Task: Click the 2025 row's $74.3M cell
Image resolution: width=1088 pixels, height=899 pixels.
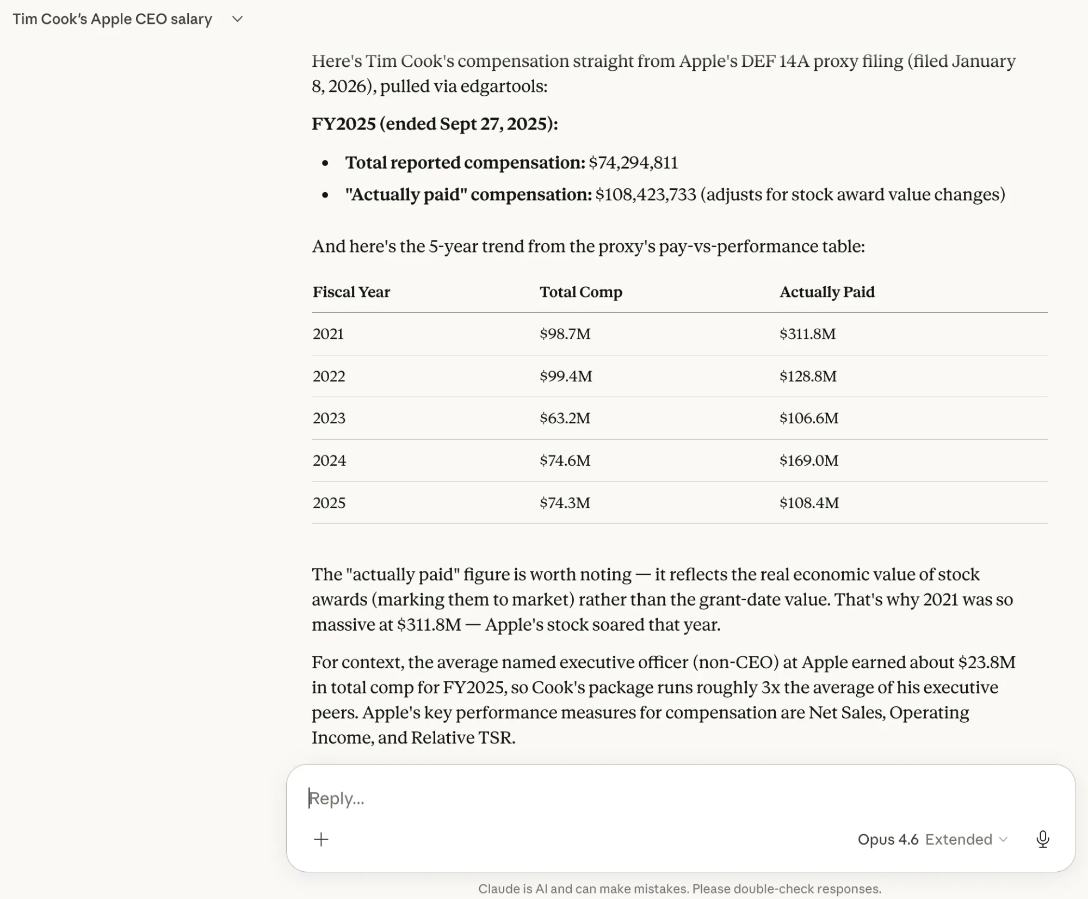Action: pyautogui.click(x=565, y=502)
